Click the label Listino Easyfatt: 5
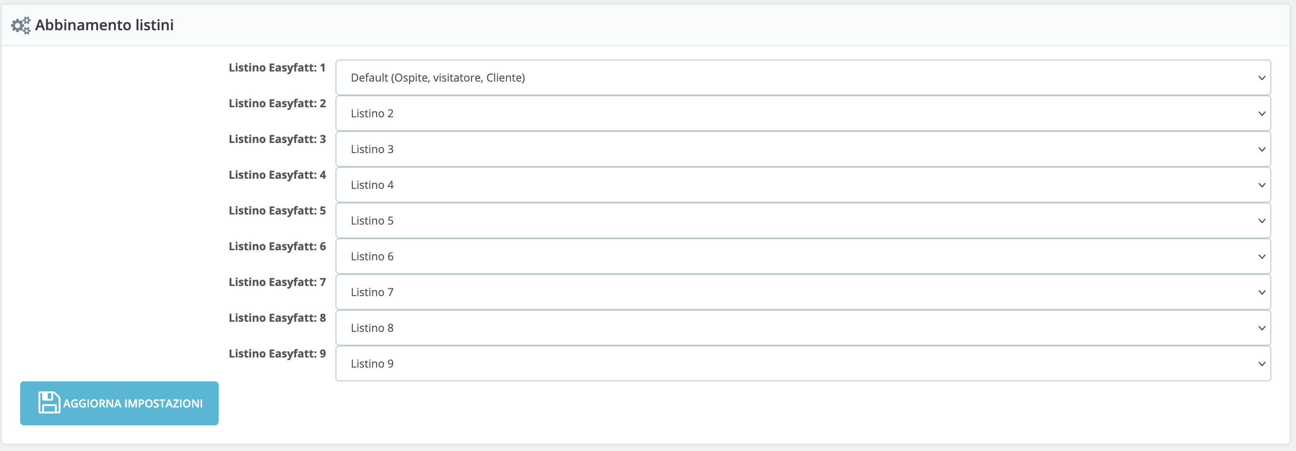Viewport: 1296px width, 451px height. (x=277, y=210)
